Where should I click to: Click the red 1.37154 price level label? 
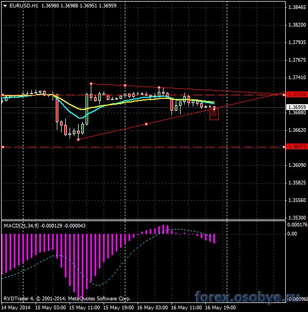pyautogui.click(x=297, y=95)
